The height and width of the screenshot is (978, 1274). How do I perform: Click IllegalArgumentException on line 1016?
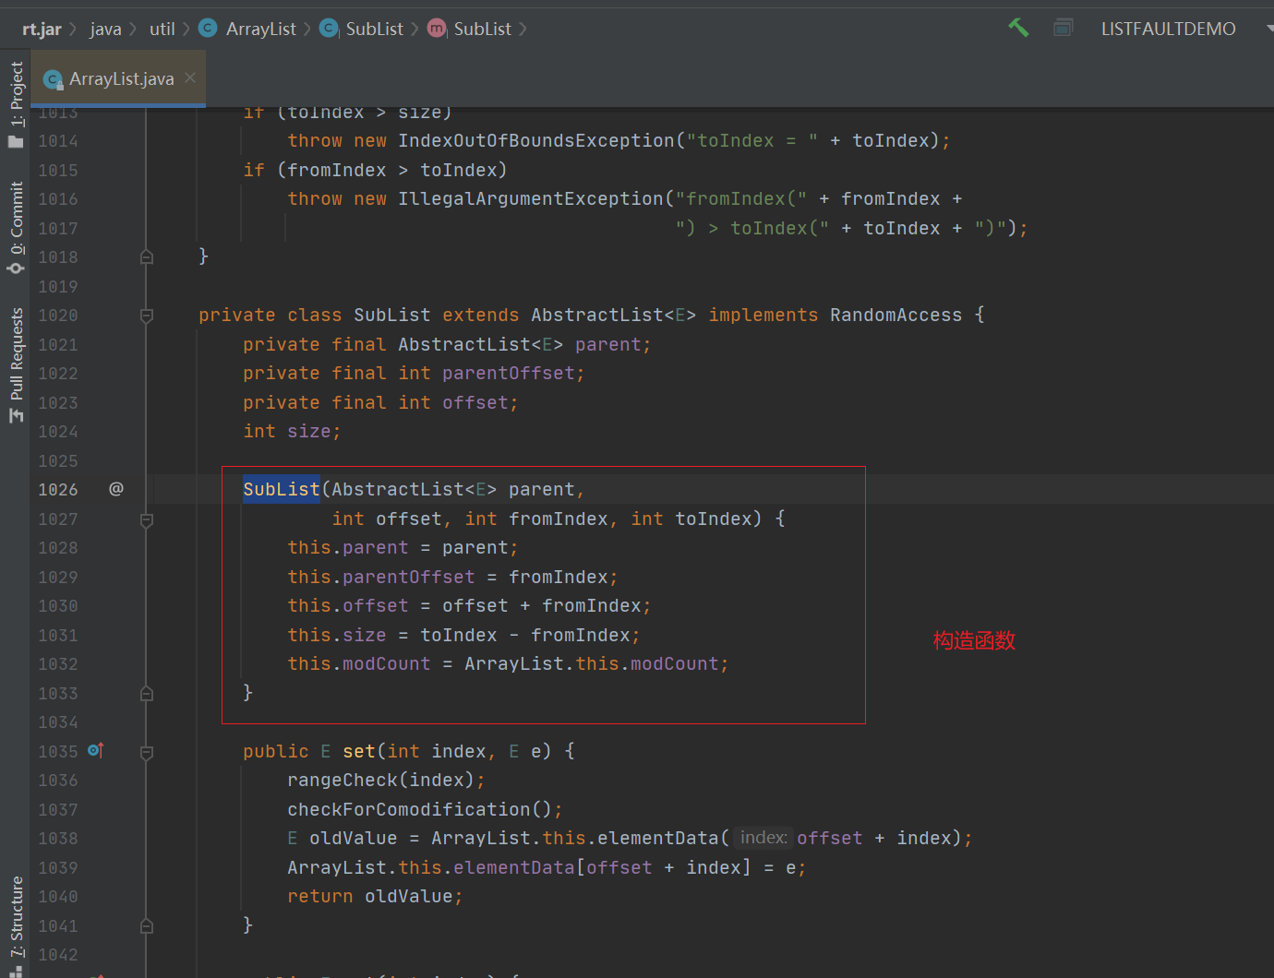click(x=531, y=198)
